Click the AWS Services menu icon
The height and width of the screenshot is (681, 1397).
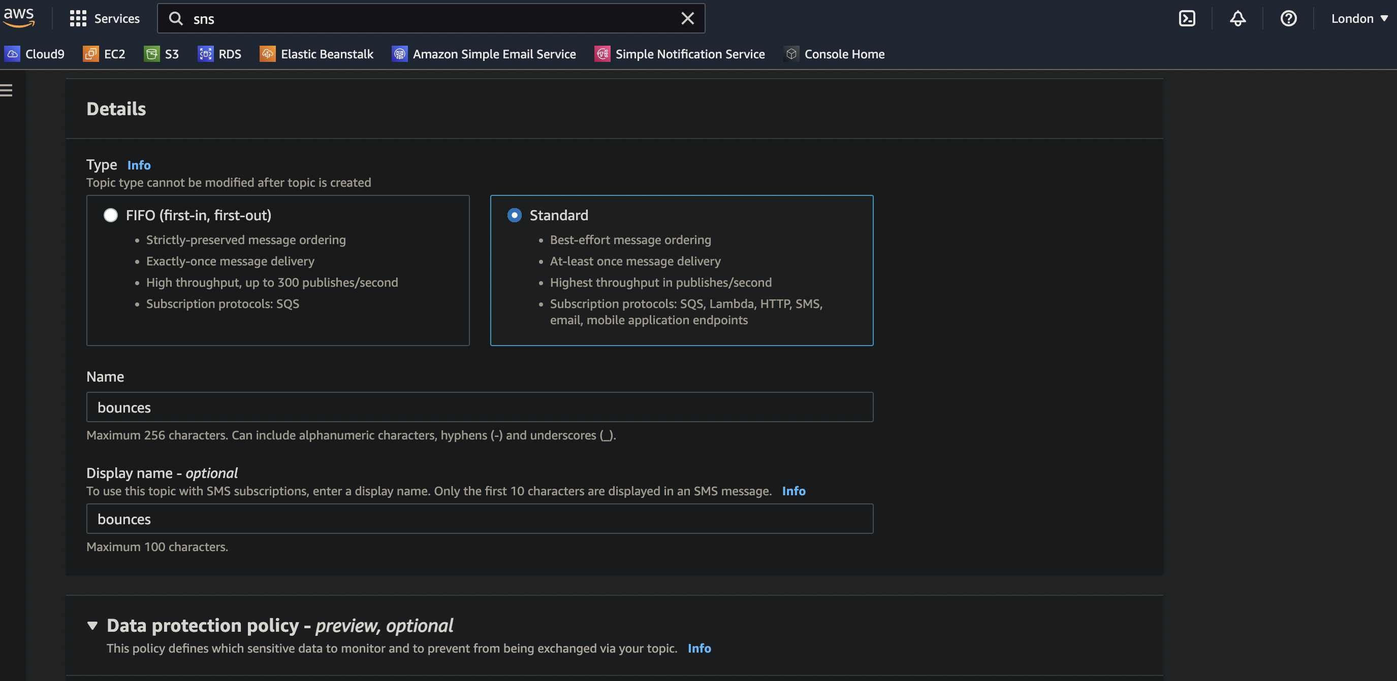[78, 18]
